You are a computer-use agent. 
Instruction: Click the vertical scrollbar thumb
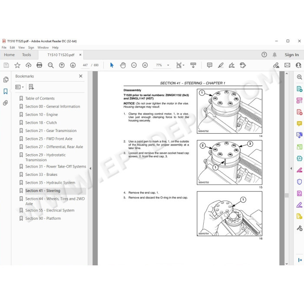coord(287,195)
